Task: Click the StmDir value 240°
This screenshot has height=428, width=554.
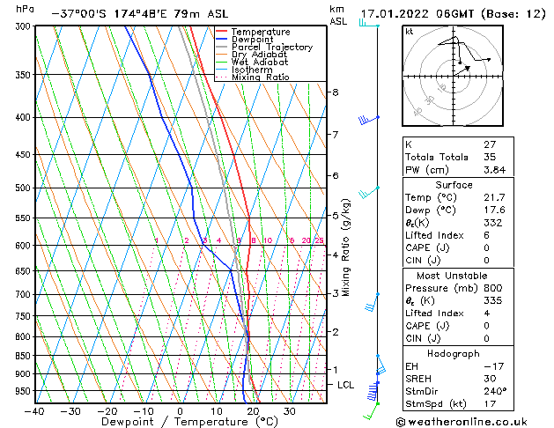Action: click(x=495, y=391)
